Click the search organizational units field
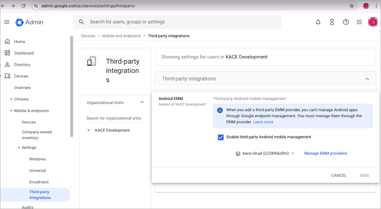 tap(115, 118)
